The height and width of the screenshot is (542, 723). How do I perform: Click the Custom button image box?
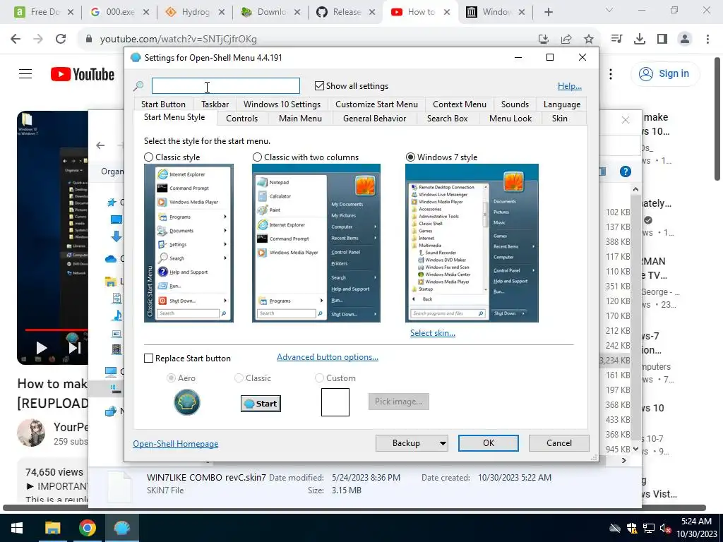pos(335,402)
